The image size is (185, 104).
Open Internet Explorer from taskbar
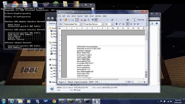pos(12,101)
